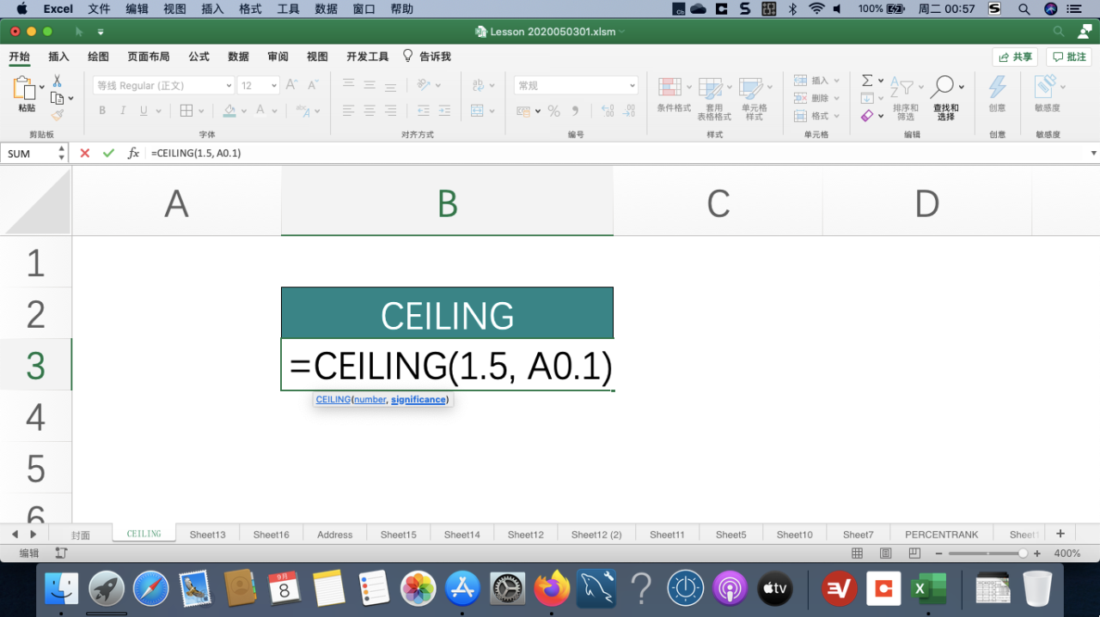Screen dimensions: 1100x617
Task: Click the Comma Style icon
Action: (x=575, y=111)
